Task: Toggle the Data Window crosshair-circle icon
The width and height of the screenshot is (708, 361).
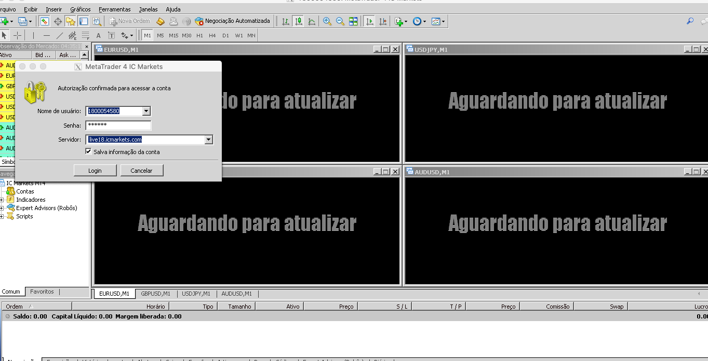Action: pyautogui.click(x=58, y=21)
